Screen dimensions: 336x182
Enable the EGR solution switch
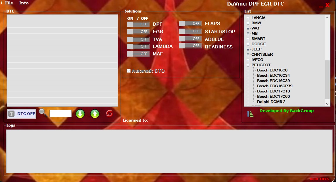coord(138,32)
